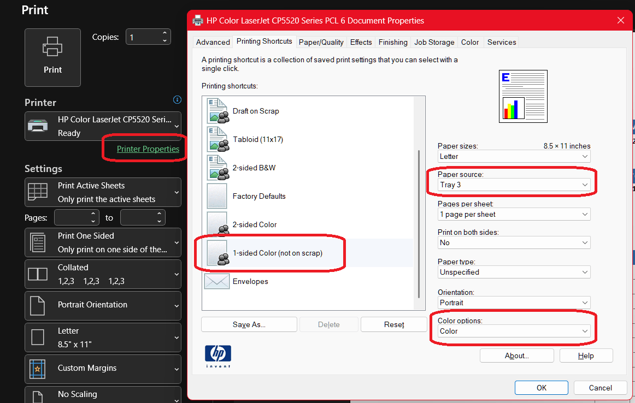This screenshot has height=403, width=635.
Task: Open the Print on both sides combo box
Action: point(514,242)
